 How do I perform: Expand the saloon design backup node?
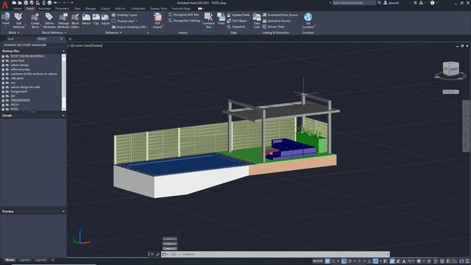pyautogui.click(x=3, y=65)
